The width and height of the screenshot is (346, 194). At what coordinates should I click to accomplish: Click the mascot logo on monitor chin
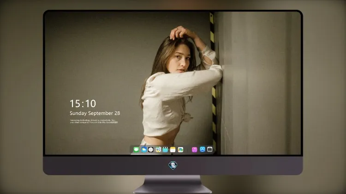click(x=173, y=165)
